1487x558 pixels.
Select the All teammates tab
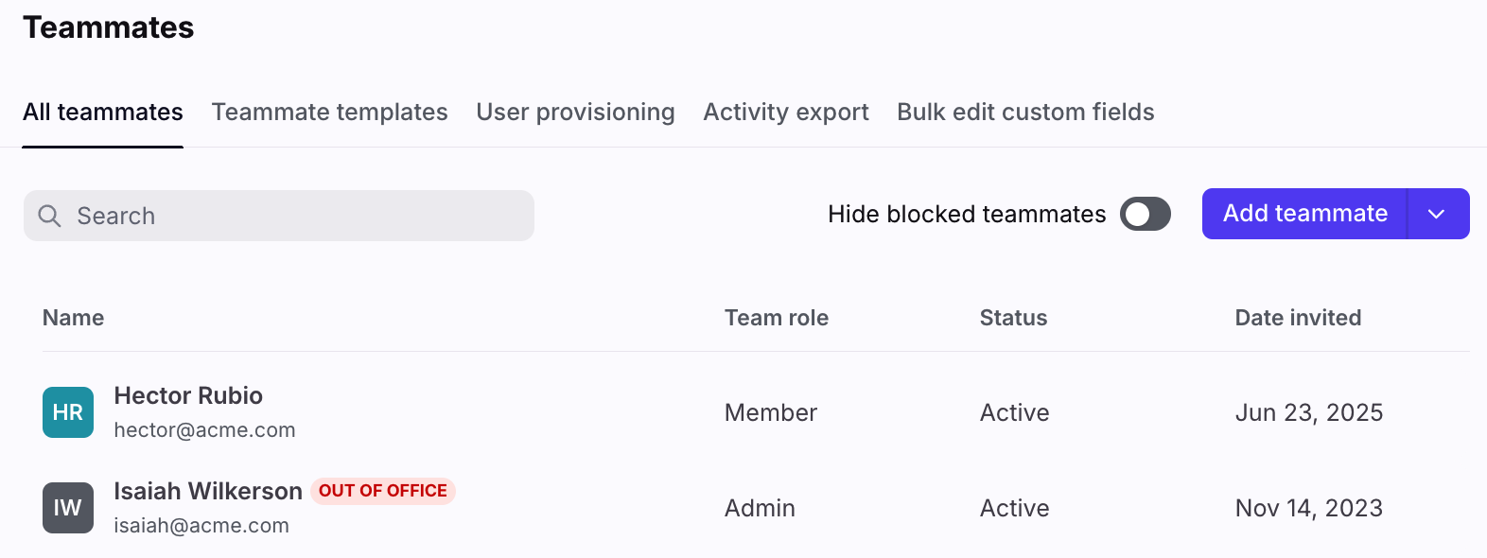[x=103, y=112]
